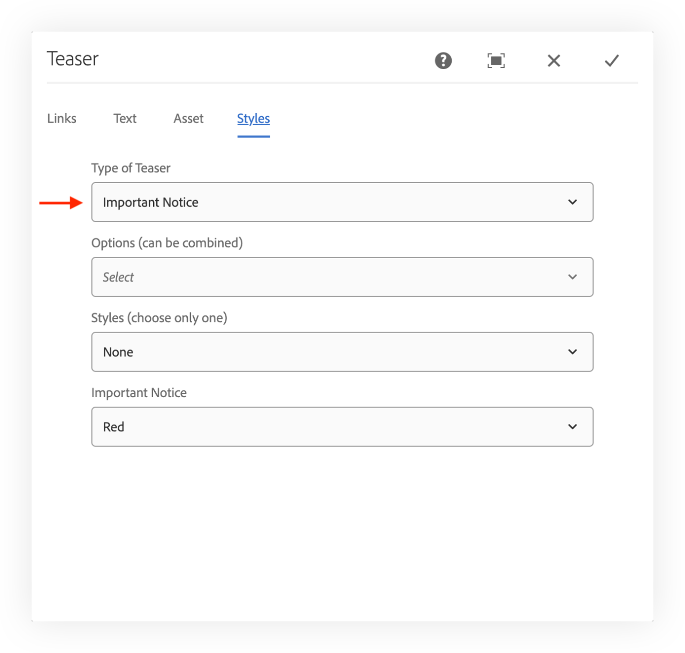Expand the chevron beside Important Notice teaser type
685x653 pixels.
point(573,202)
